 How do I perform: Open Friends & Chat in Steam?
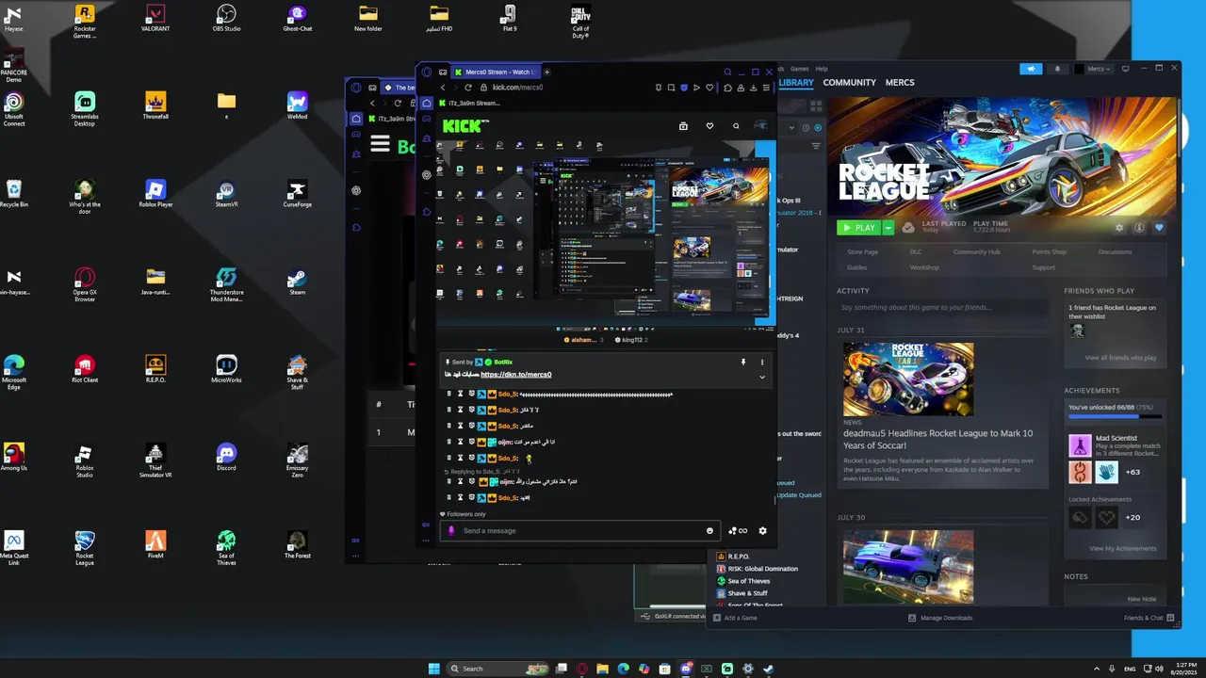pyautogui.click(x=1149, y=618)
